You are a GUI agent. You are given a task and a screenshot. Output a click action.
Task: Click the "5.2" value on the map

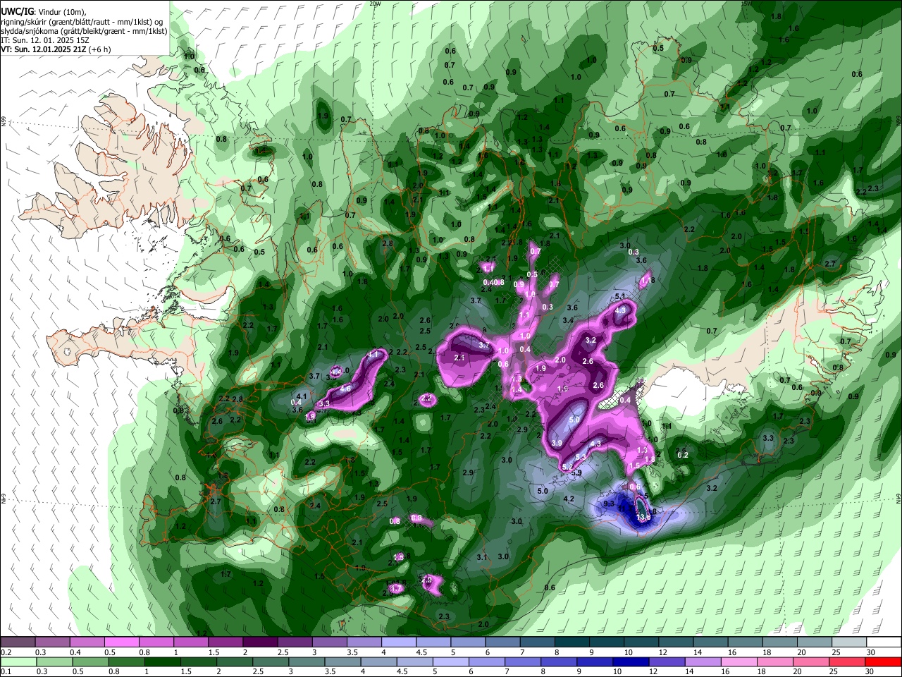pos(569,467)
